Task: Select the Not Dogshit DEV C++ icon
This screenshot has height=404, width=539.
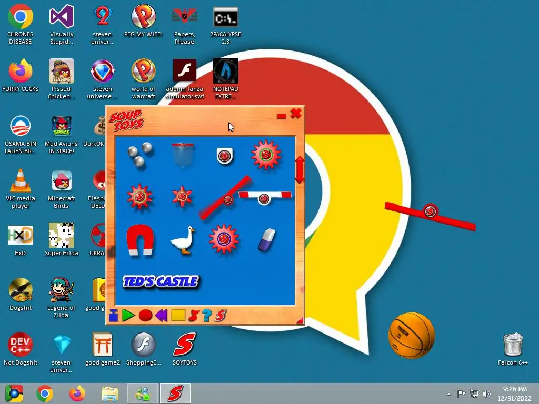Action: point(21,349)
